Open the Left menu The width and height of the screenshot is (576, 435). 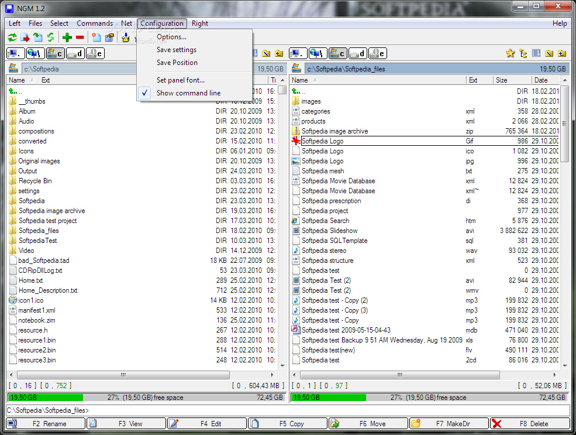(x=15, y=23)
